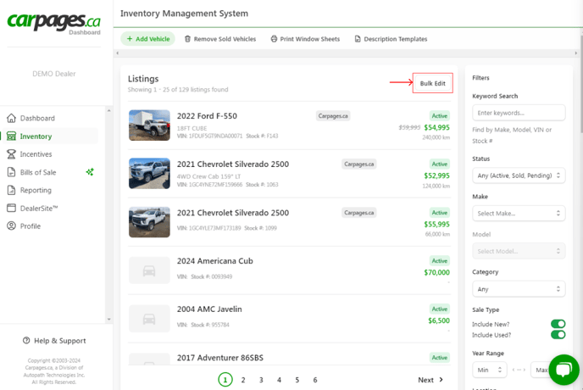Open the 2021 Silverado 2500 stock 1063 thumbnail

point(149,174)
